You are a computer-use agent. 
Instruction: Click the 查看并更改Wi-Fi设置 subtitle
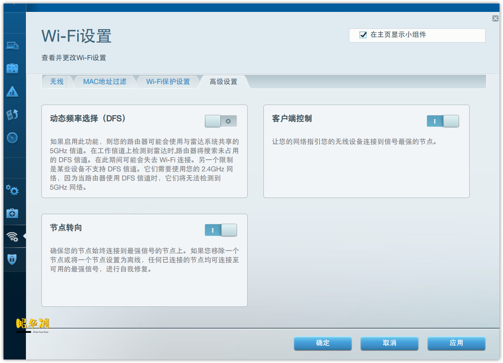[74, 58]
